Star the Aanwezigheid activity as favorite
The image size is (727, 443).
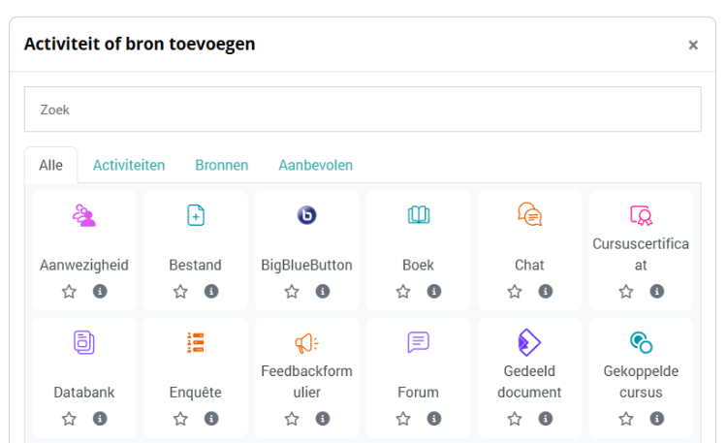[x=69, y=291]
